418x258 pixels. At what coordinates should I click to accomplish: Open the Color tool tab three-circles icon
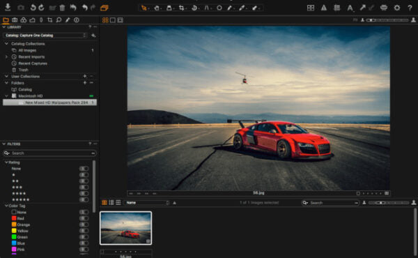tap(24, 20)
